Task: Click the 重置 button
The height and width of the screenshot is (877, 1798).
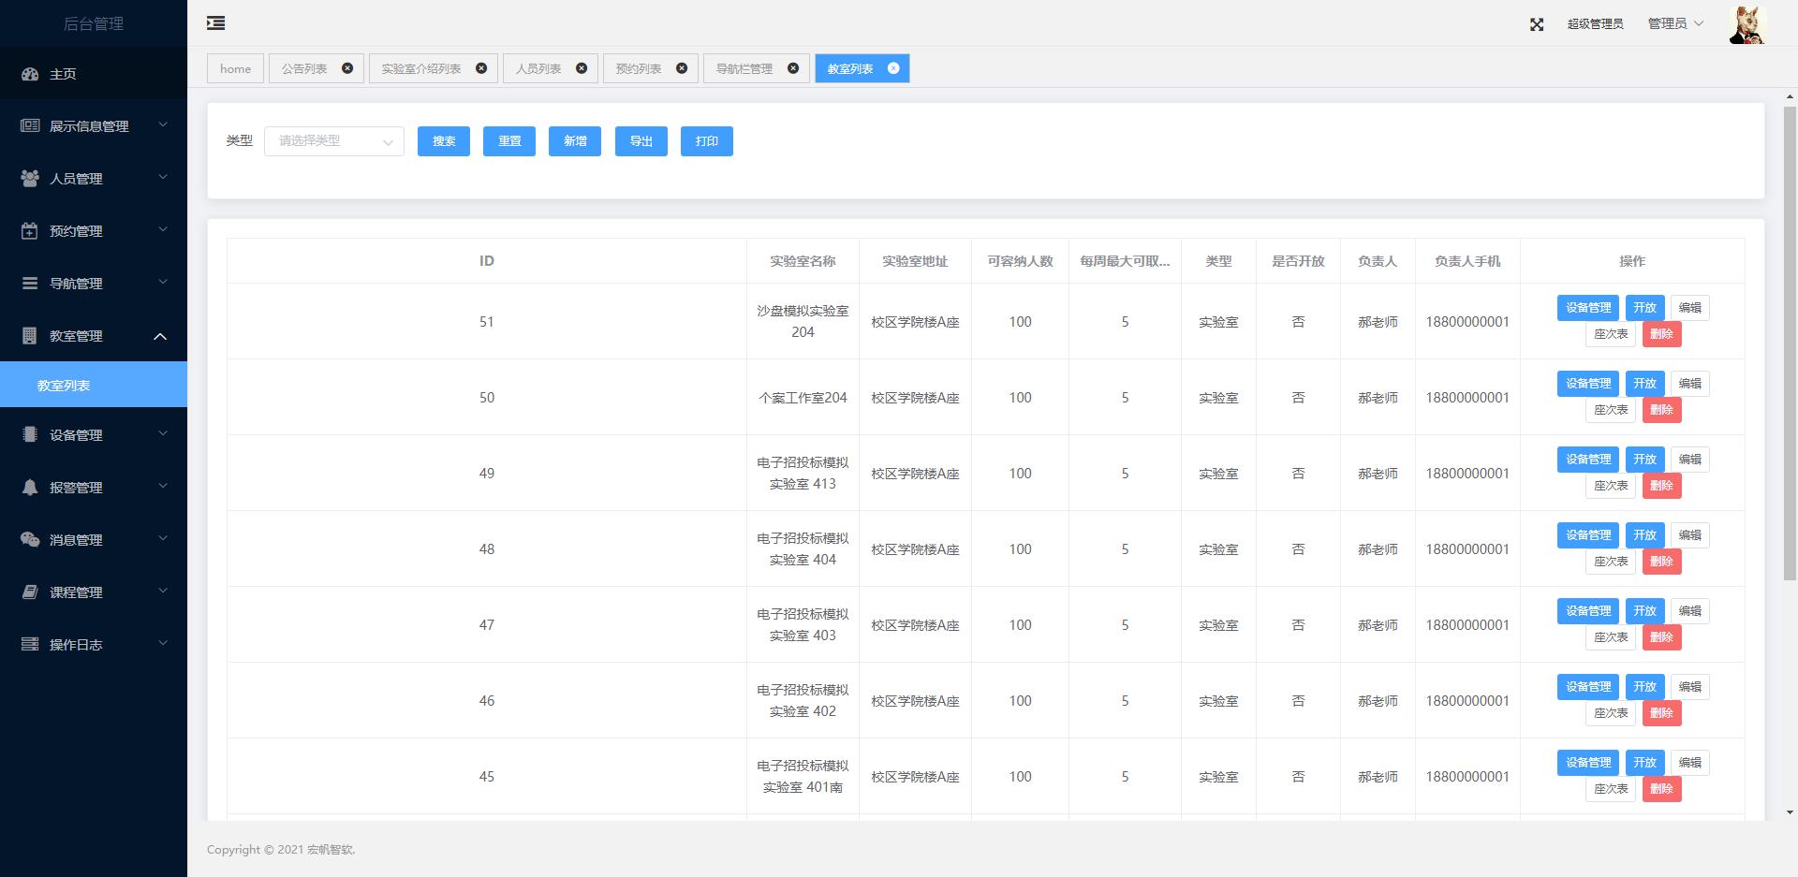Action: pos(509,141)
